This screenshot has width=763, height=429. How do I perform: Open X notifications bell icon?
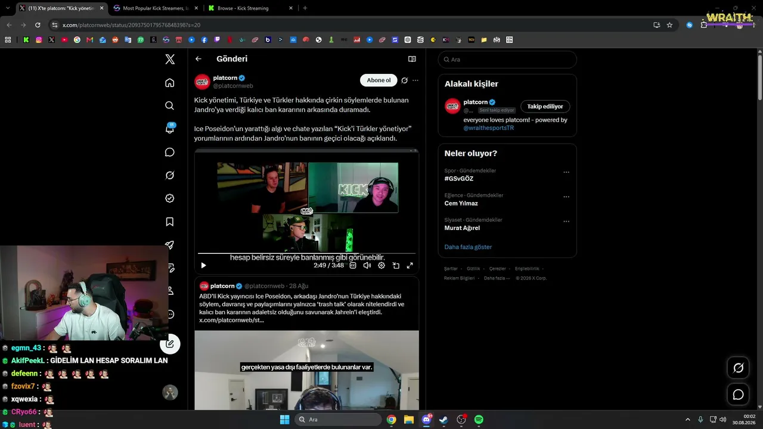(x=170, y=129)
